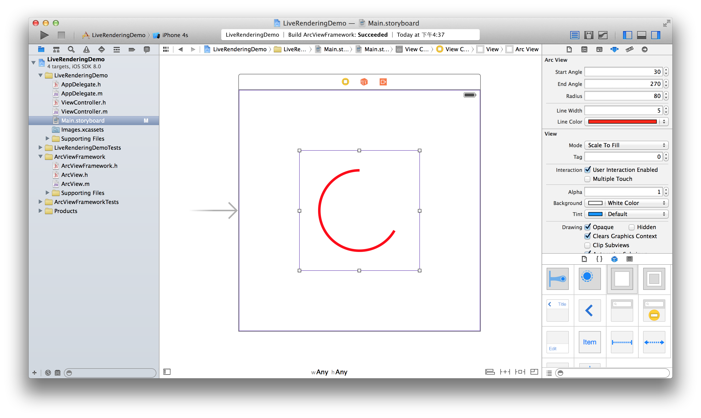Click the red Line Color swatch
This screenshot has height=418, width=701.
click(x=622, y=122)
